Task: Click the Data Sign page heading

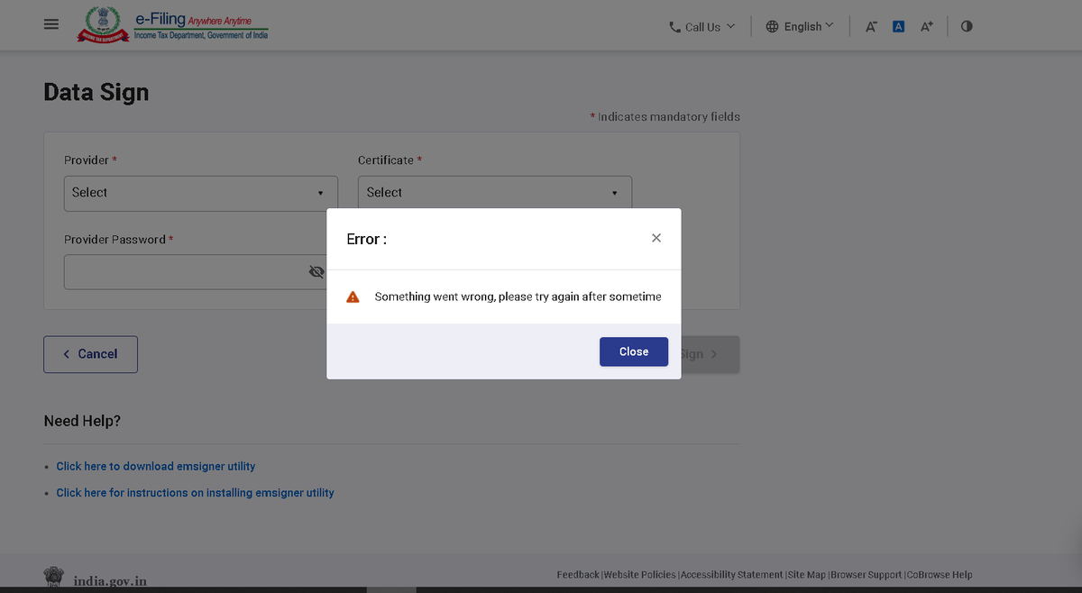Action: (x=96, y=93)
